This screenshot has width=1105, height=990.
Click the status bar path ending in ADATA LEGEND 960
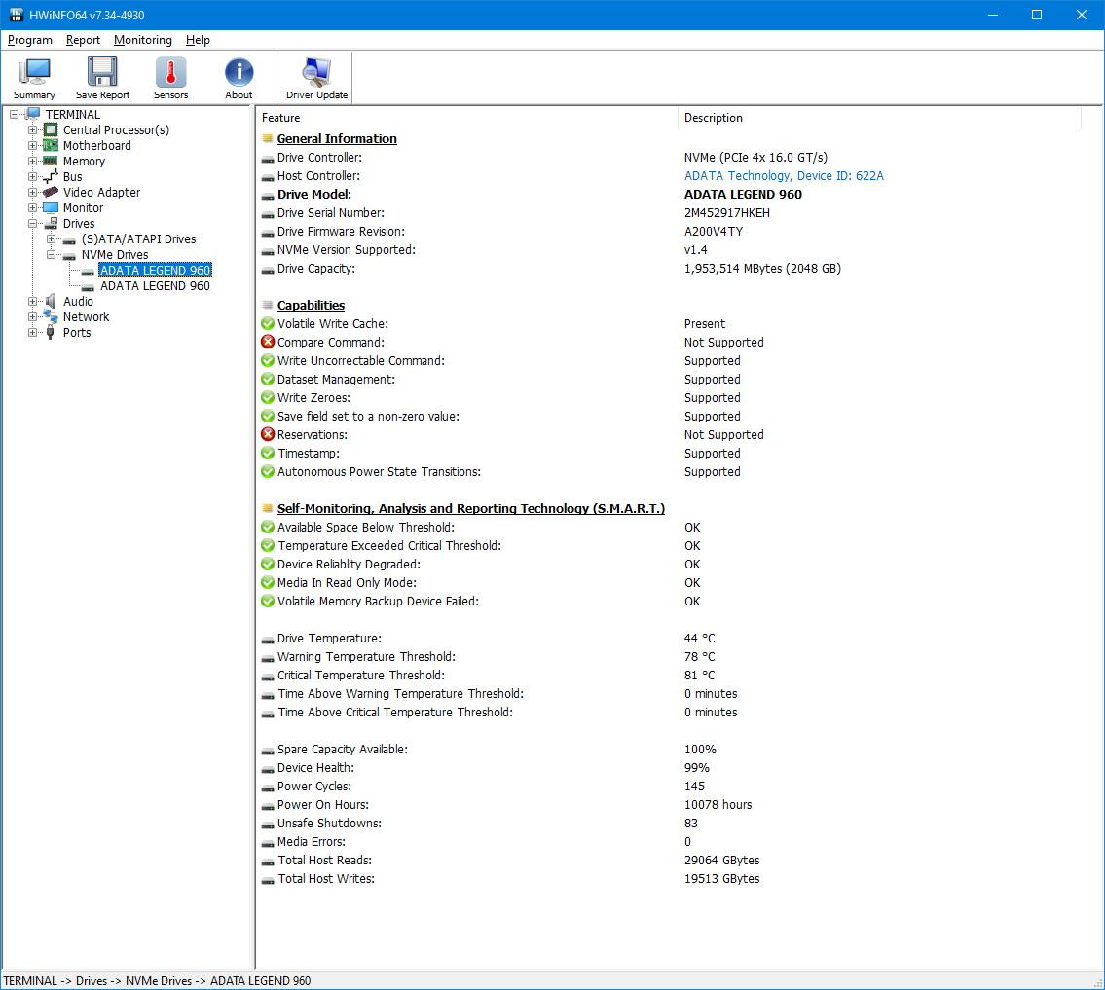tap(157, 981)
